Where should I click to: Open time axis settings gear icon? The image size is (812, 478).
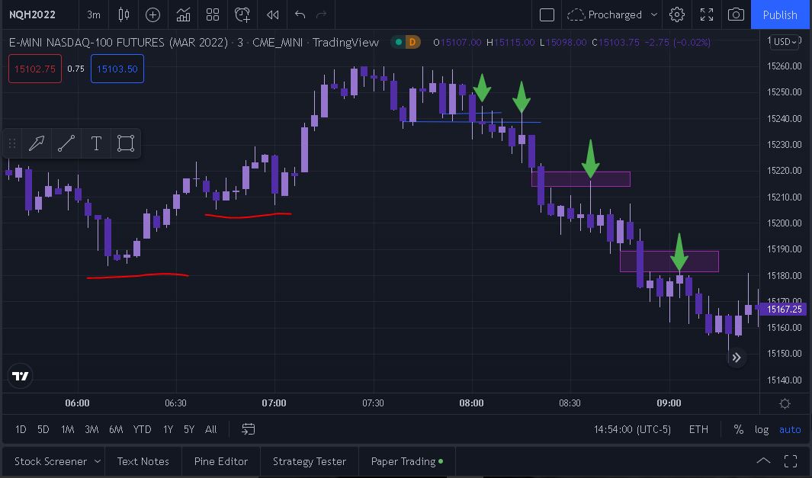785,403
